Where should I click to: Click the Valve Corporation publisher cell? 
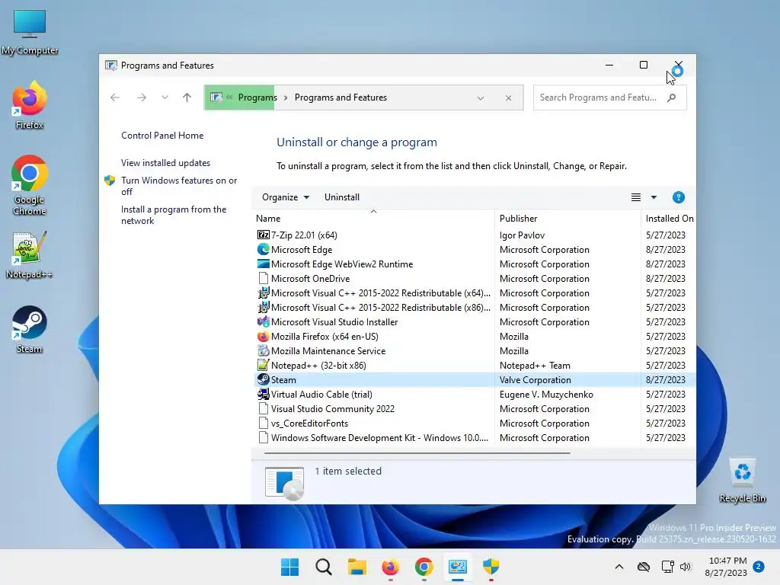point(535,379)
